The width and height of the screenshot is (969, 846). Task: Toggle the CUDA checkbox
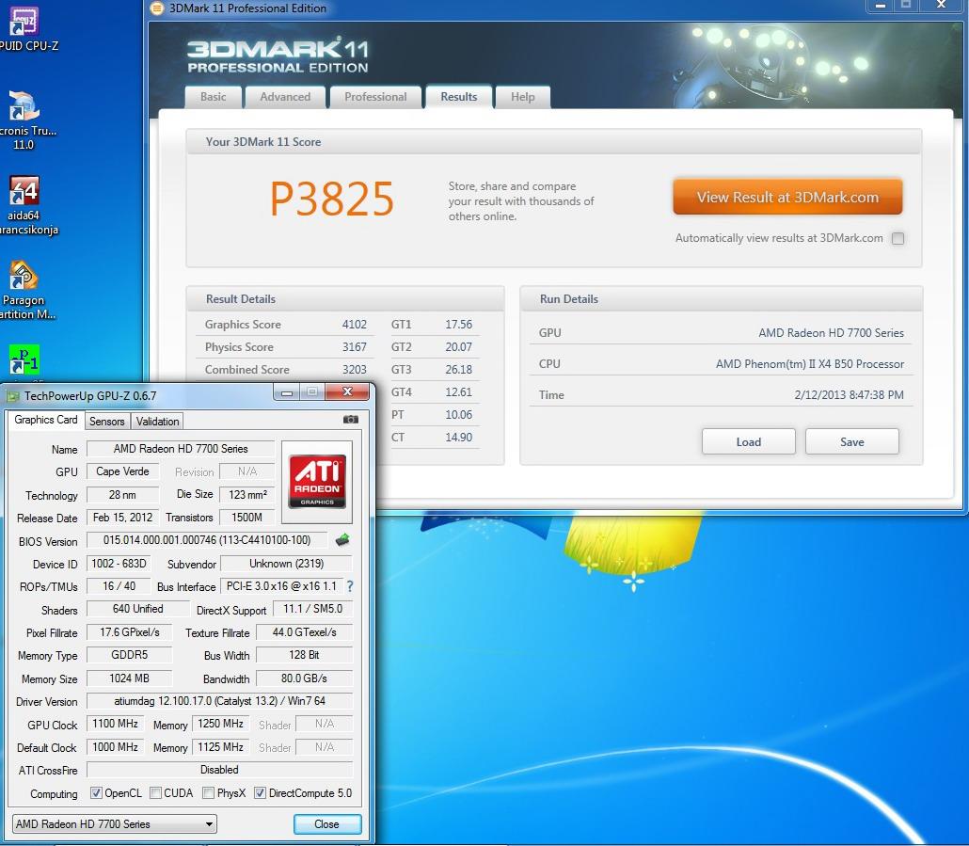click(156, 793)
